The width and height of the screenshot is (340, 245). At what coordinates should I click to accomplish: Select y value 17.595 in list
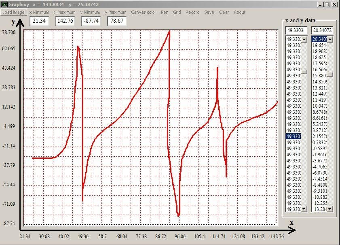pyautogui.click(x=319, y=64)
